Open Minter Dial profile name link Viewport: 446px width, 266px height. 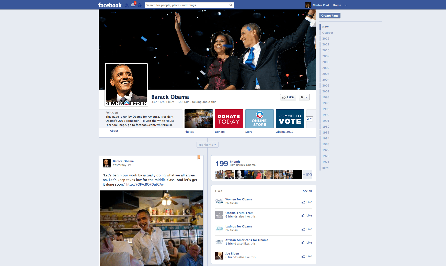point(321,5)
